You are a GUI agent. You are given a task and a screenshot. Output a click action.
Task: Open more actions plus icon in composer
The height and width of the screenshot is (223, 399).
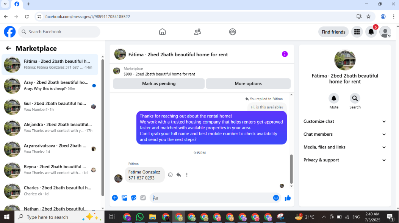click(x=115, y=198)
